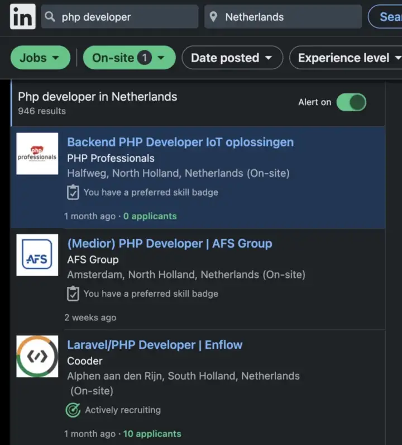
Task: Click the Actively recruiting target icon
Action: click(x=73, y=410)
